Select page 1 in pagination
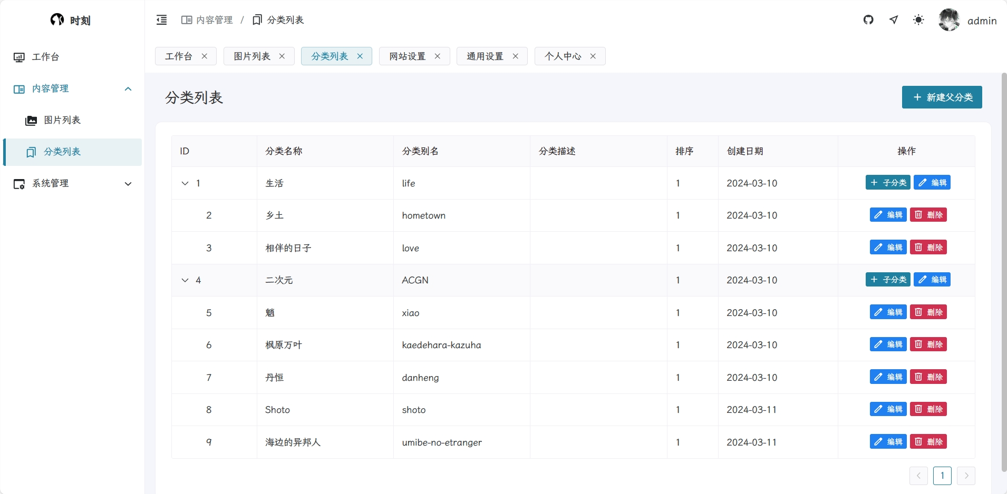 (x=942, y=476)
